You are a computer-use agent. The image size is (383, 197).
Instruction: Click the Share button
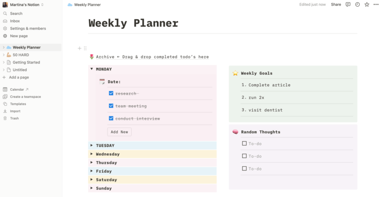point(336,4)
